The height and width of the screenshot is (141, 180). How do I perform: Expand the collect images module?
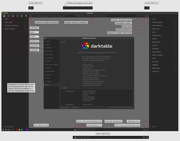tap(15, 22)
